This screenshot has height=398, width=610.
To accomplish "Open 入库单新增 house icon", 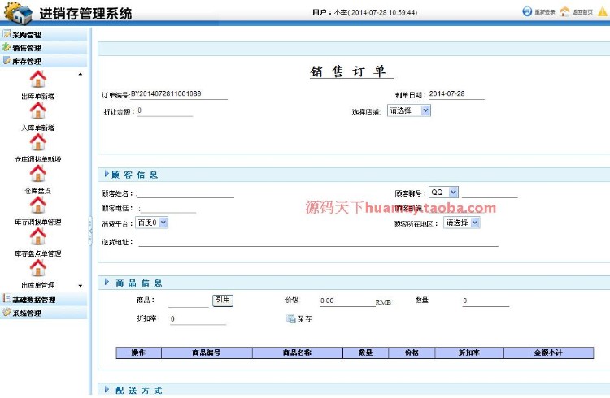I will pos(37,110).
